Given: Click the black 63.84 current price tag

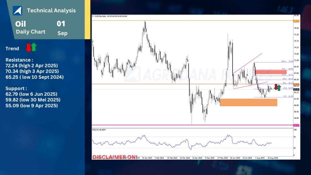Looking at the screenshot, I should coord(296,90).
